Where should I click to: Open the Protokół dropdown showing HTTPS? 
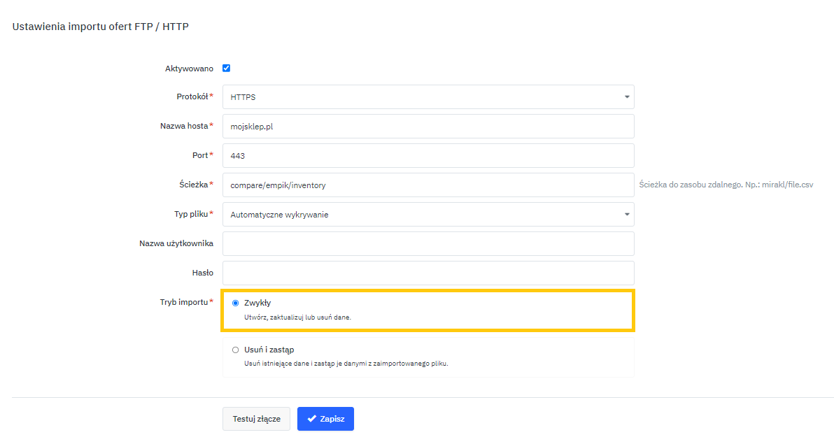[427, 97]
